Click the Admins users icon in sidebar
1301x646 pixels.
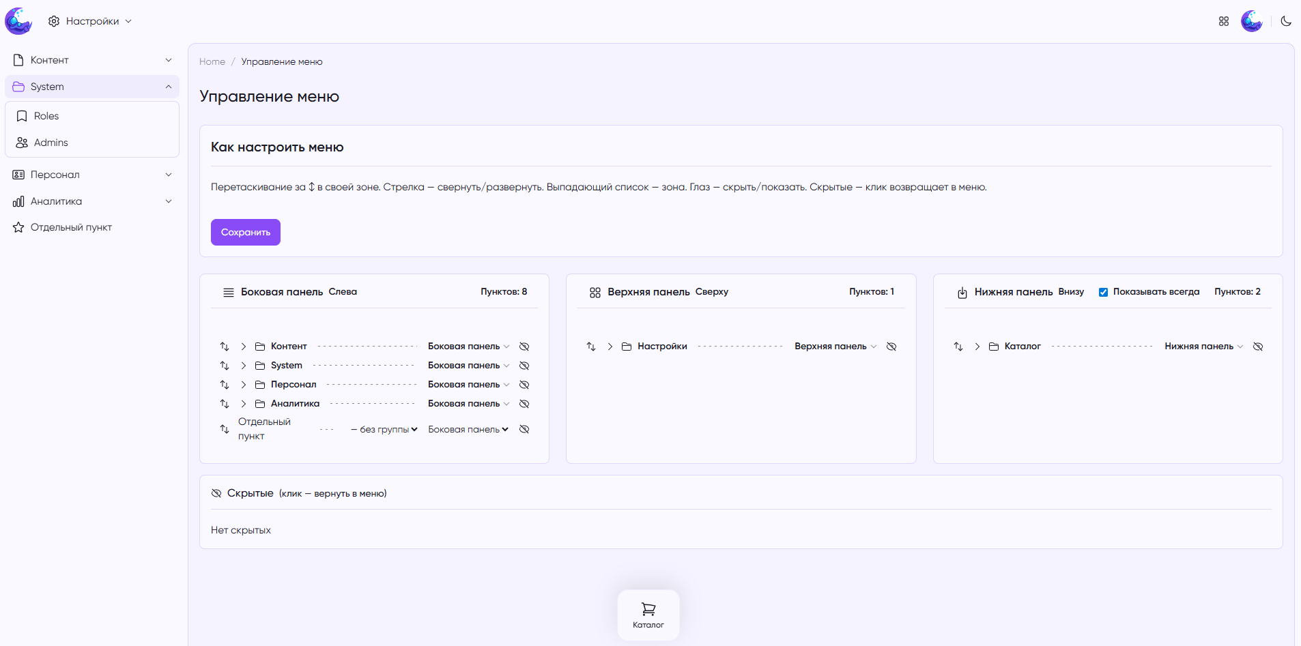point(22,142)
